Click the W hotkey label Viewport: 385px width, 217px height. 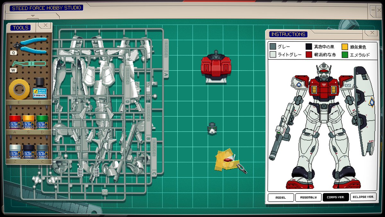point(14,70)
